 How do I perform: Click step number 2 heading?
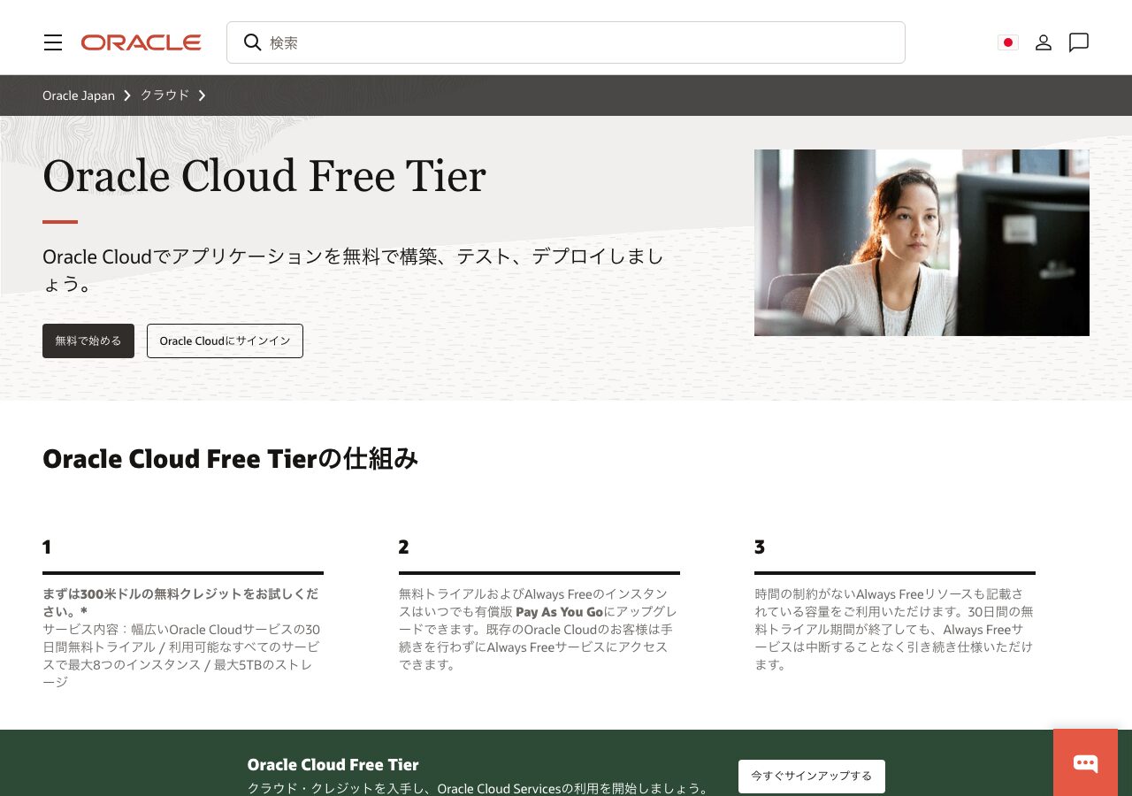click(403, 547)
